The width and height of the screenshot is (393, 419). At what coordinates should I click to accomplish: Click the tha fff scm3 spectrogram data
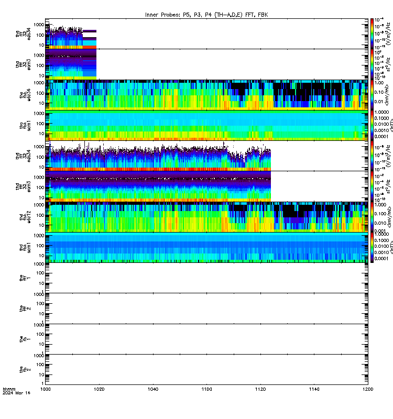[71, 64]
